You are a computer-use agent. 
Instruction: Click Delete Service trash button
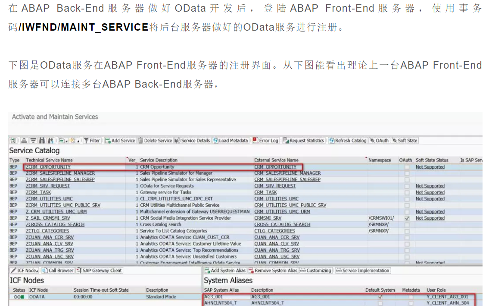coord(155,141)
